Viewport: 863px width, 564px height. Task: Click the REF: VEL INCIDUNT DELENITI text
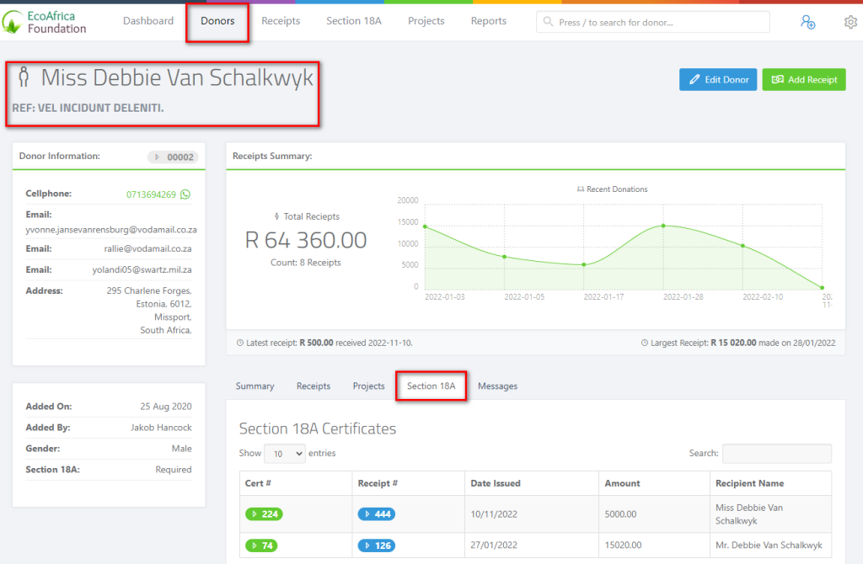click(x=88, y=108)
